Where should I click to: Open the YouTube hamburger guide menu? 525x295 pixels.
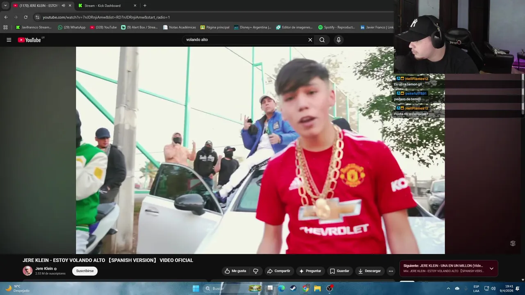pyautogui.click(x=9, y=40)
